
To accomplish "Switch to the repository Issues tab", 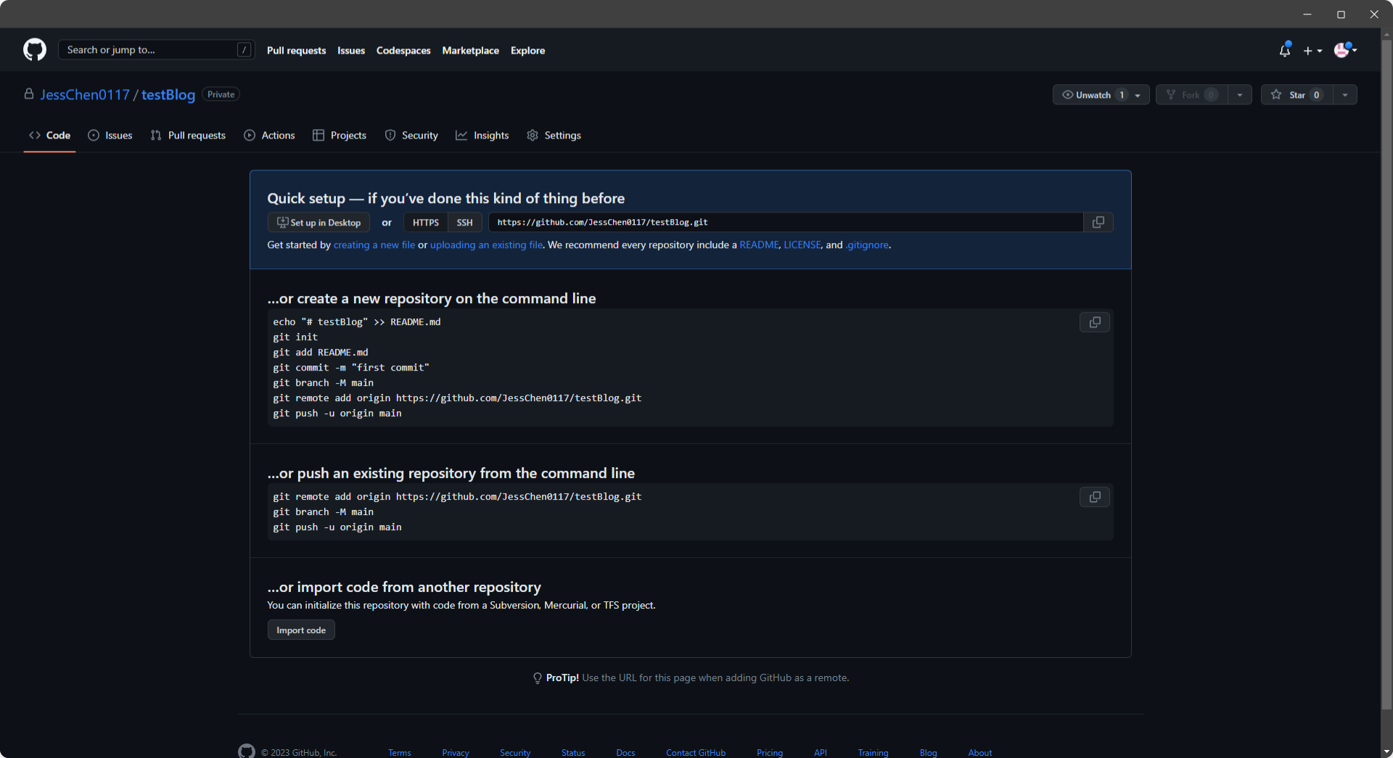I will 110,136.
